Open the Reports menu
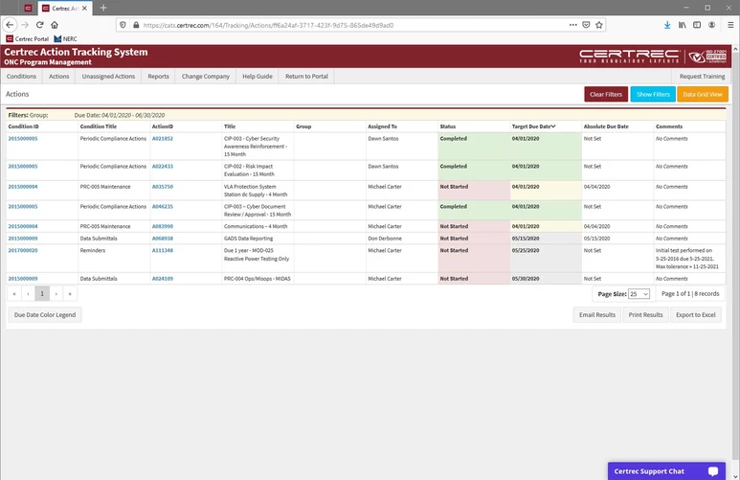Screen dimensions: 740x480 point(159,76)
